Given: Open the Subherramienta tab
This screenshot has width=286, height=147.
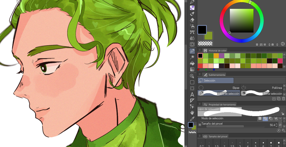Looking at the screenshot, I should [214, 75].
